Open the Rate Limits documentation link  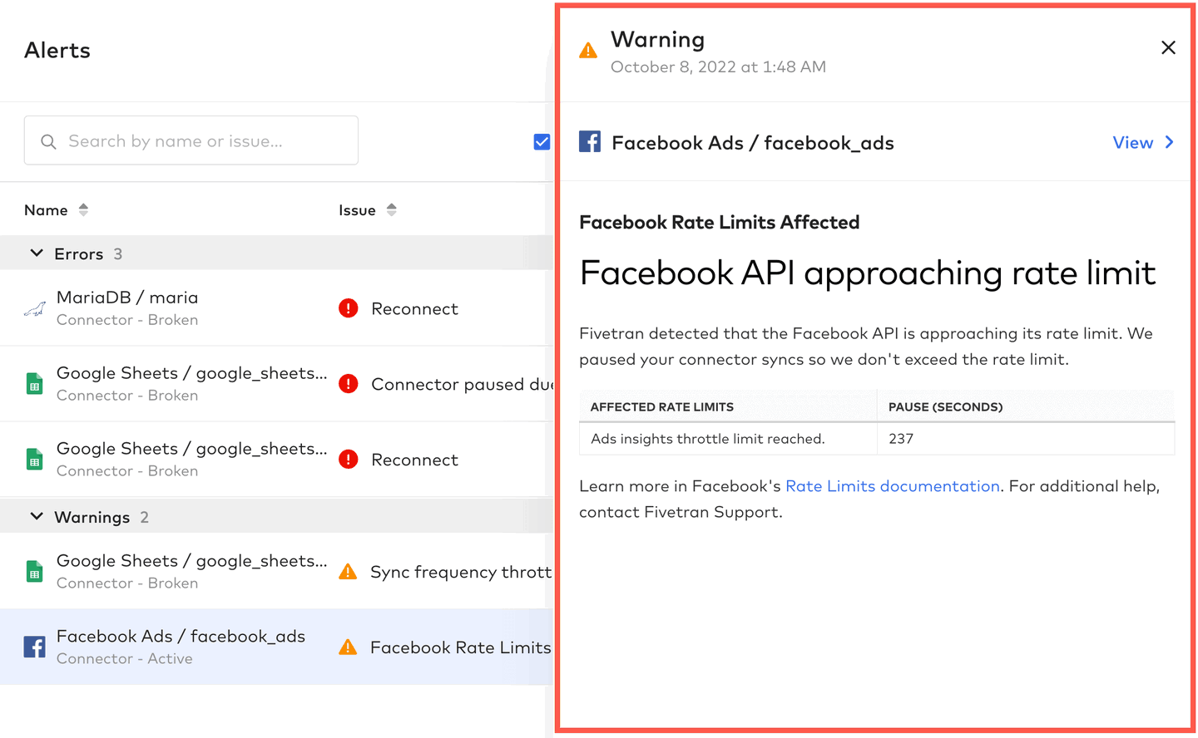[x=892, y=486]
